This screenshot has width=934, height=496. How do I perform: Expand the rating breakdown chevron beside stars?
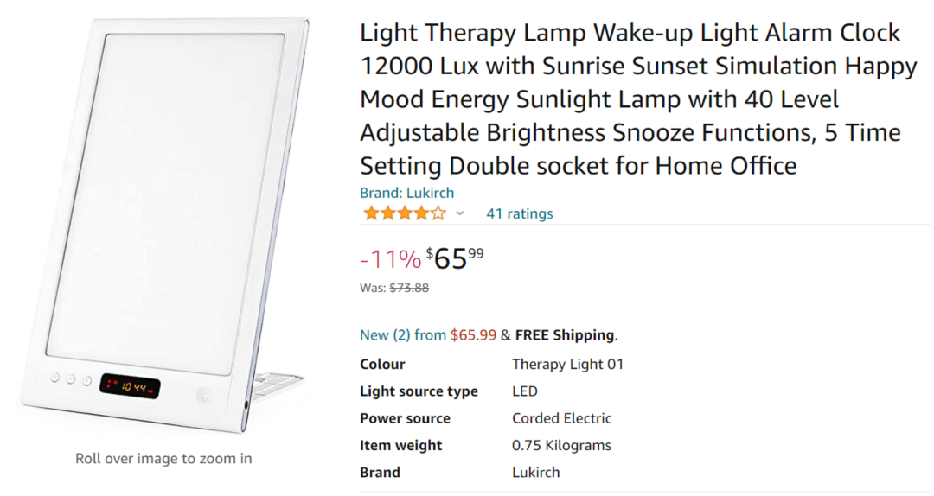[460, 213]
